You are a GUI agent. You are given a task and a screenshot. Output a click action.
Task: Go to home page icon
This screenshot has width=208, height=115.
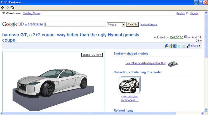(12, 8)
